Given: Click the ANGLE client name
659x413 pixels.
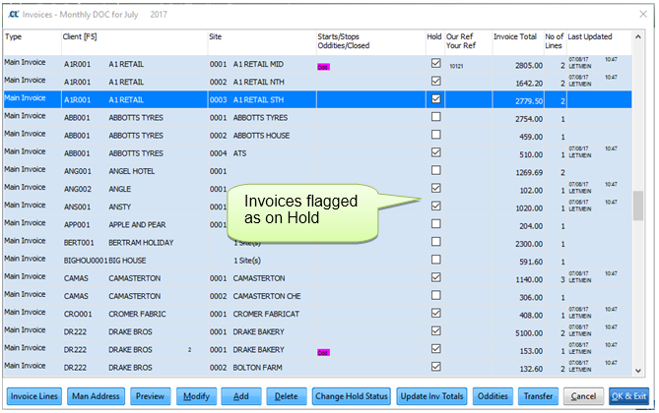Looking at the screenshot, I should (x=120, y=189).
